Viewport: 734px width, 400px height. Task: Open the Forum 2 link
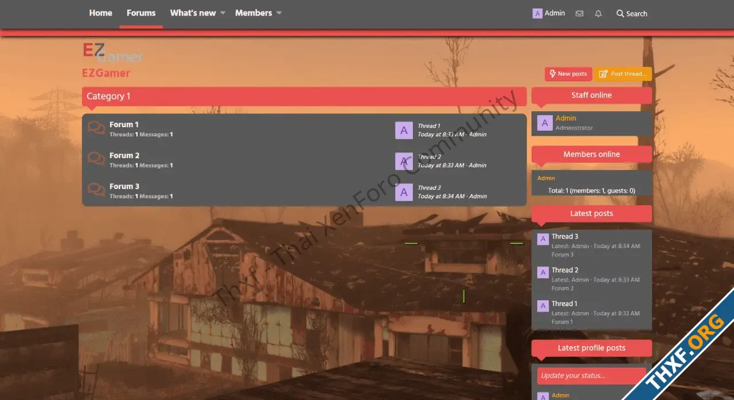124,155
